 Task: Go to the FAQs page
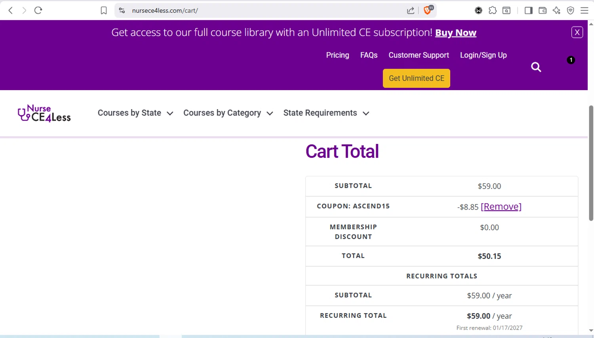pos(369,55)
